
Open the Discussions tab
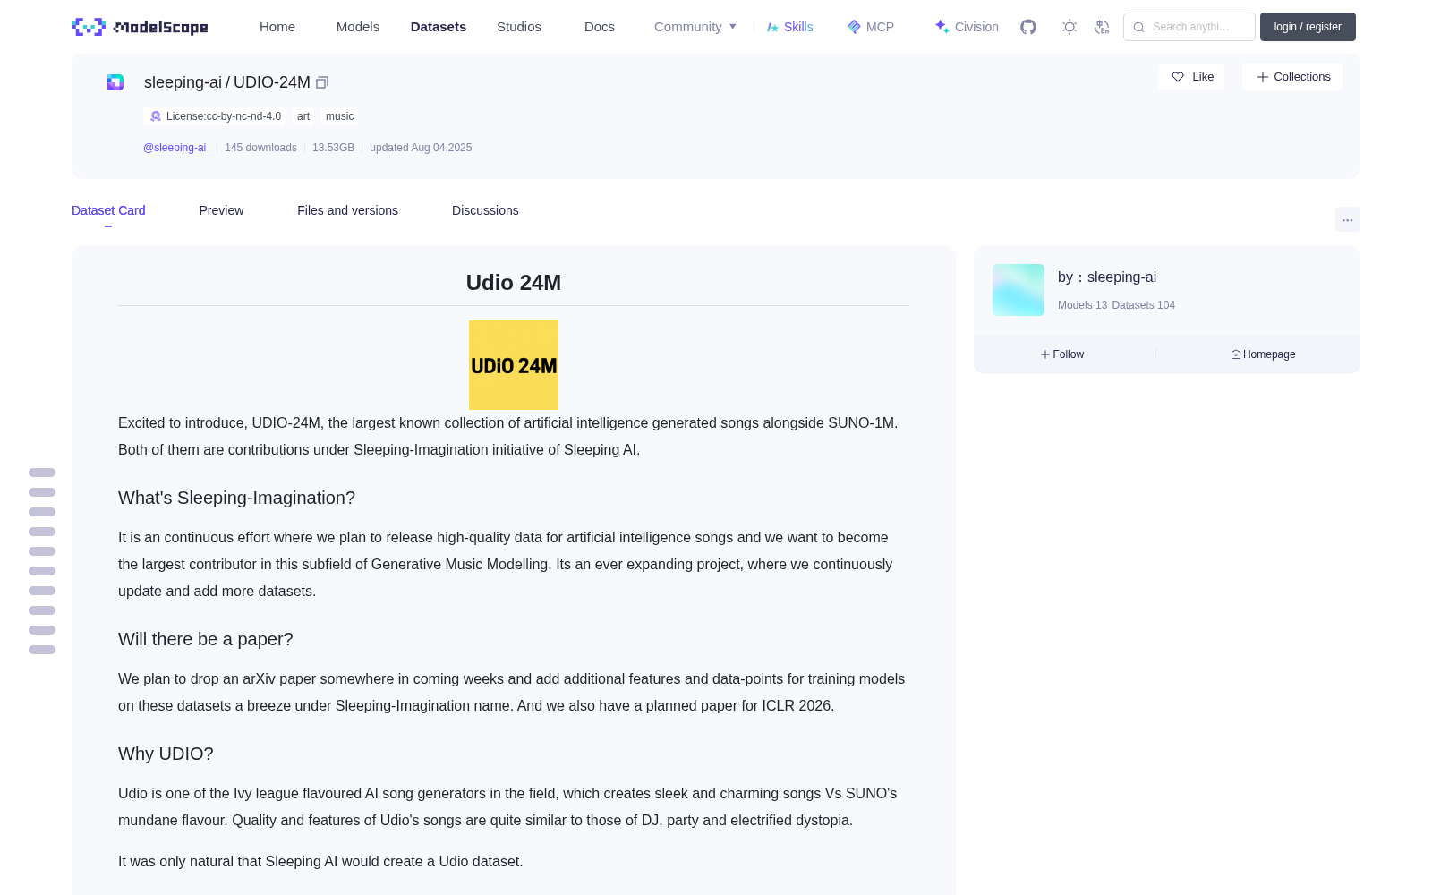(x=485, y=210)
